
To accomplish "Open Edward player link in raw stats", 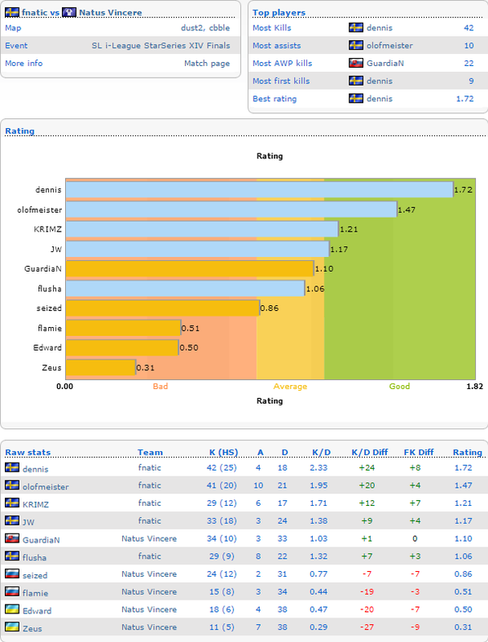I will [37, 611].
